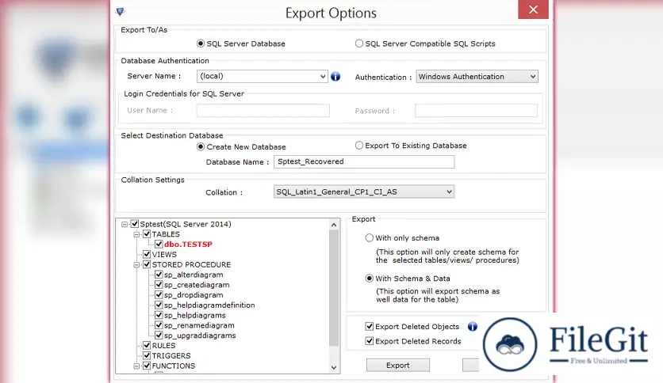
Task: Collapse the Sptest root tree node
Action: tap(125, 225)
